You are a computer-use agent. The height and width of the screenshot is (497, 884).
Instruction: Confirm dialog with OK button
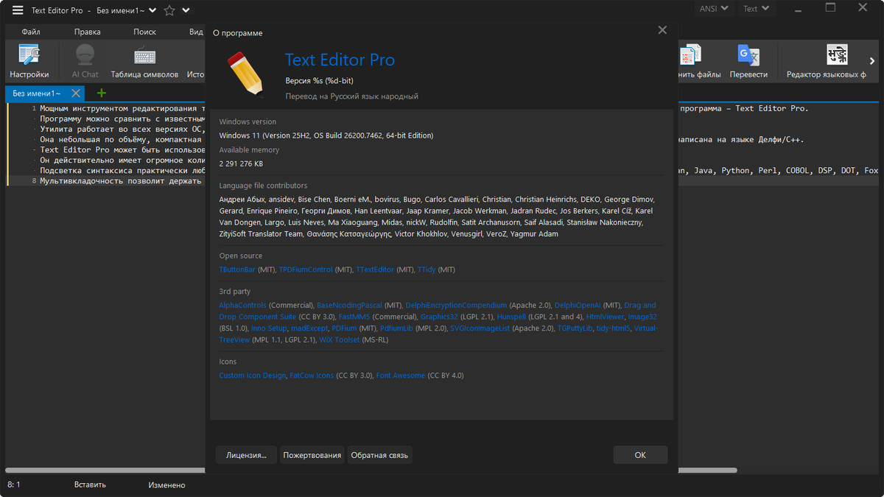[x=640, y=455]
